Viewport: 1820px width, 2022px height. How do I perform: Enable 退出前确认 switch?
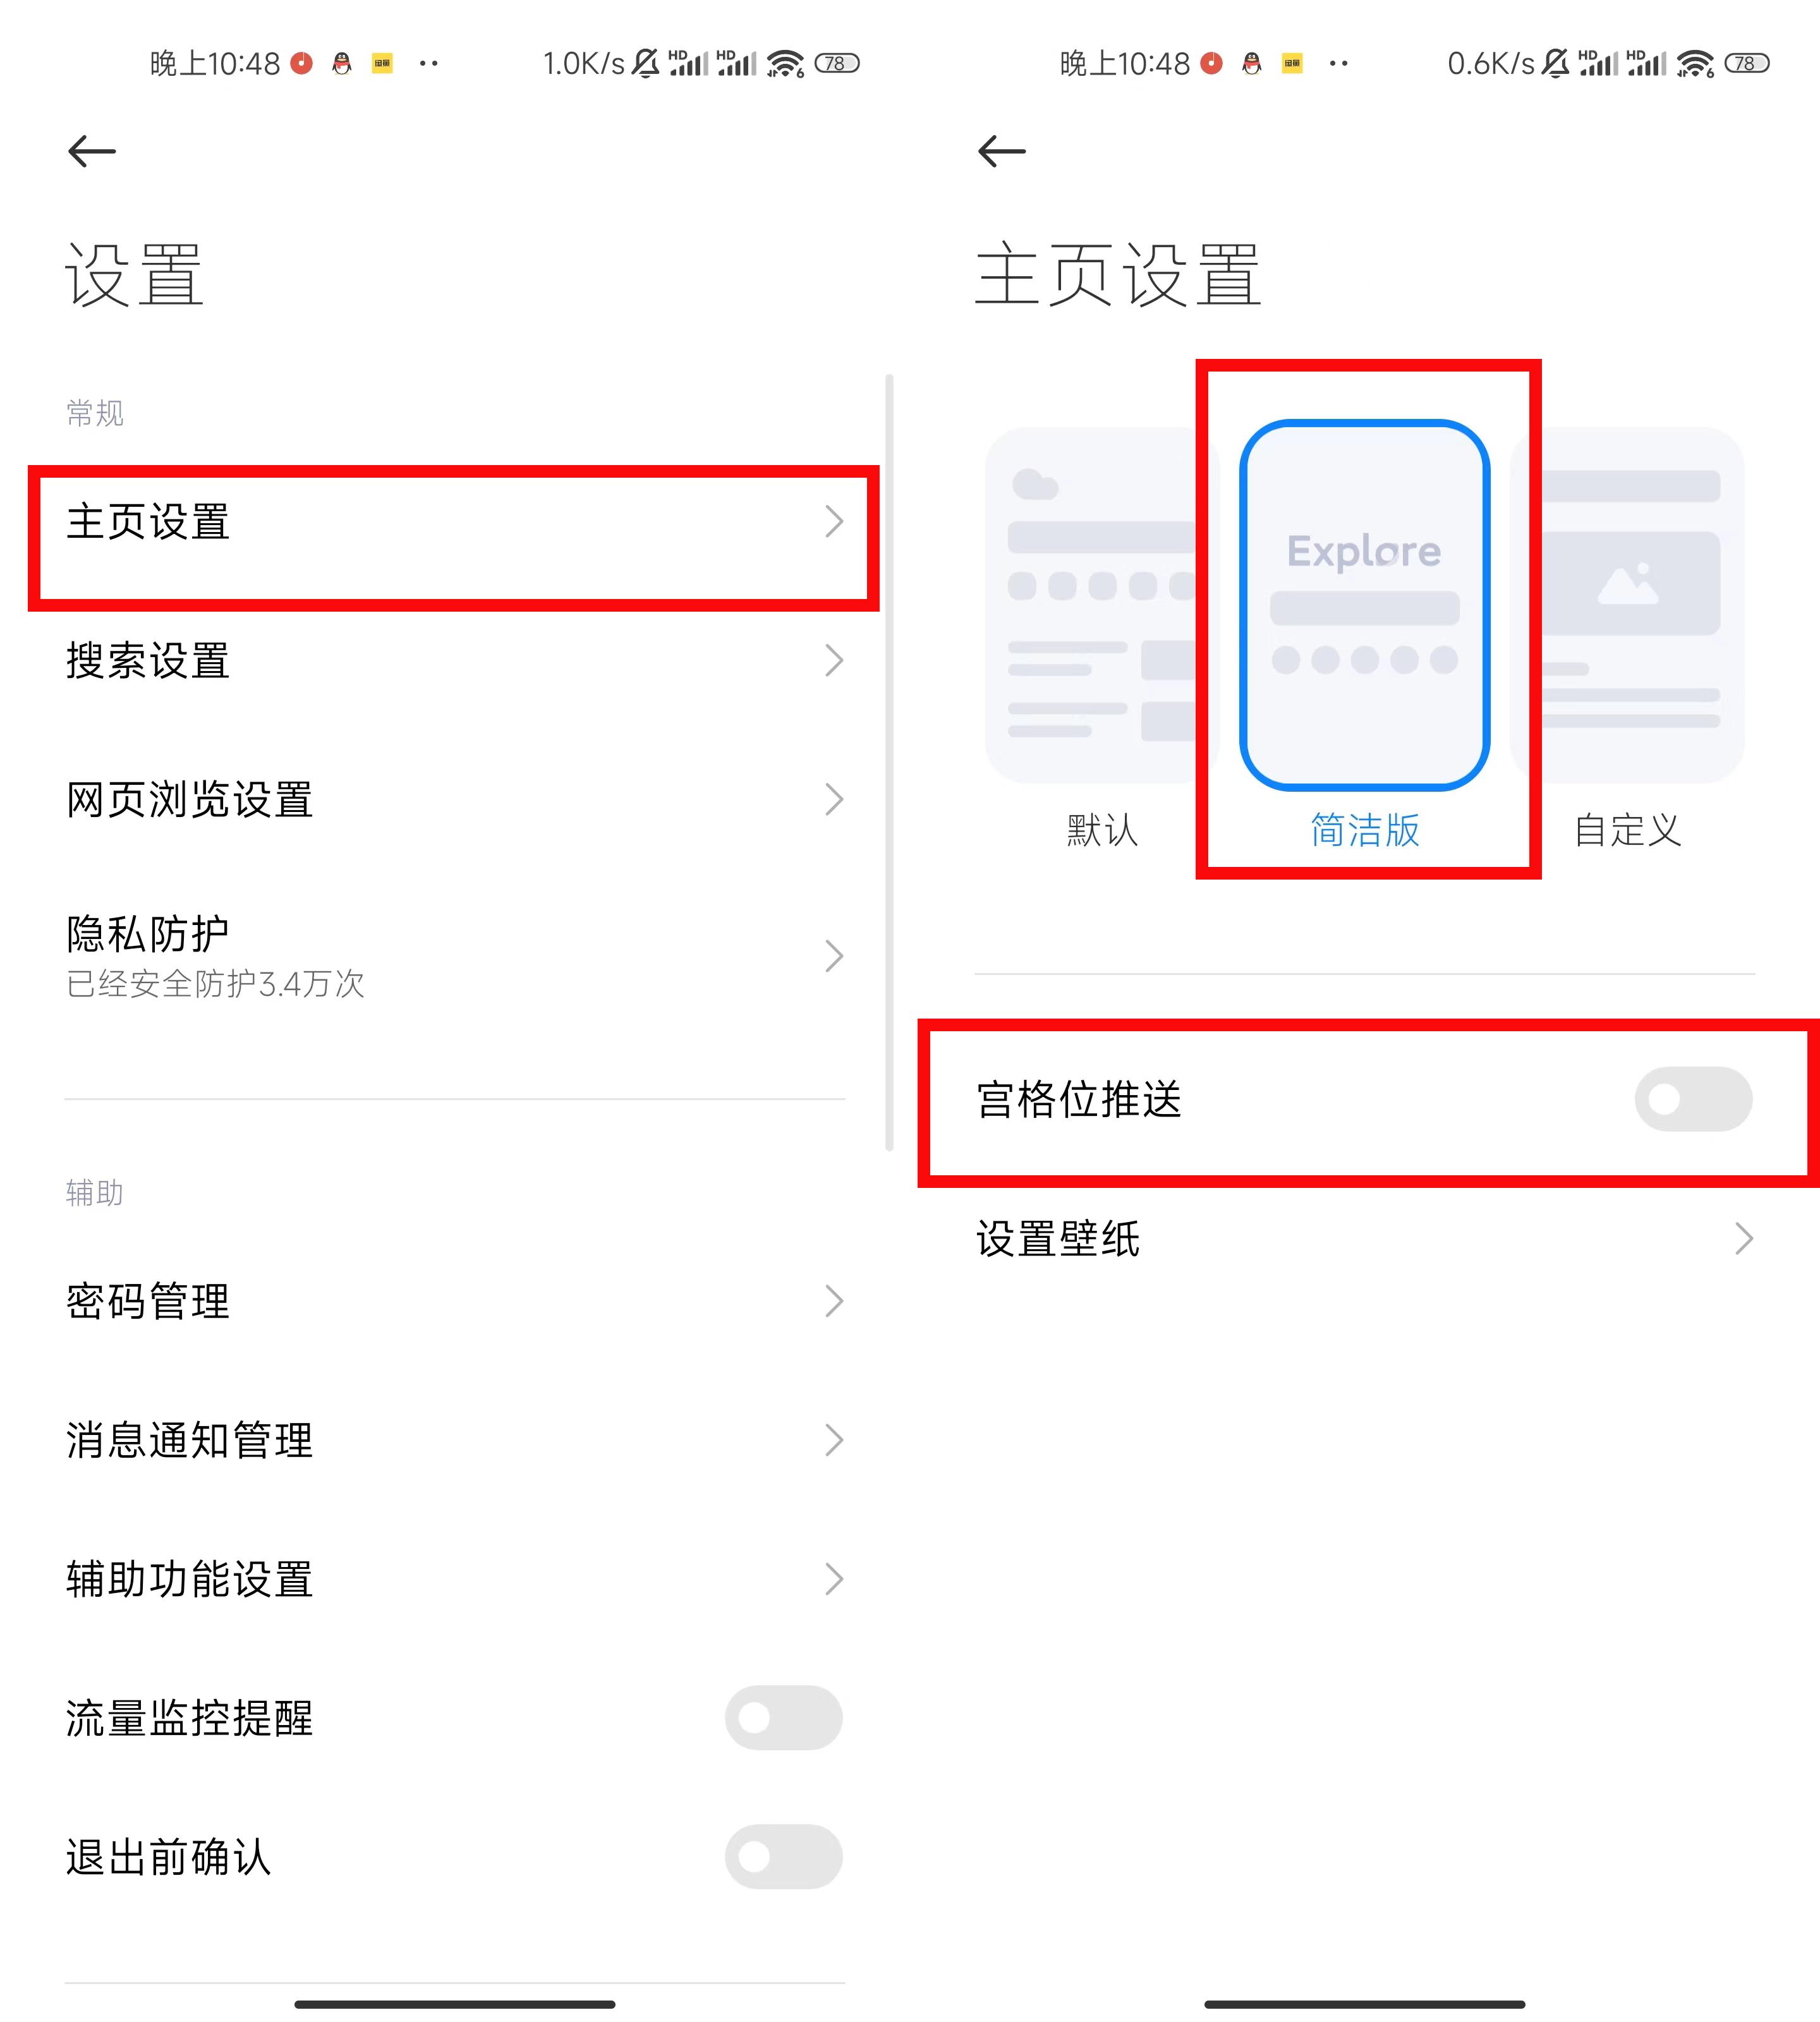(x=784, y=1857)
